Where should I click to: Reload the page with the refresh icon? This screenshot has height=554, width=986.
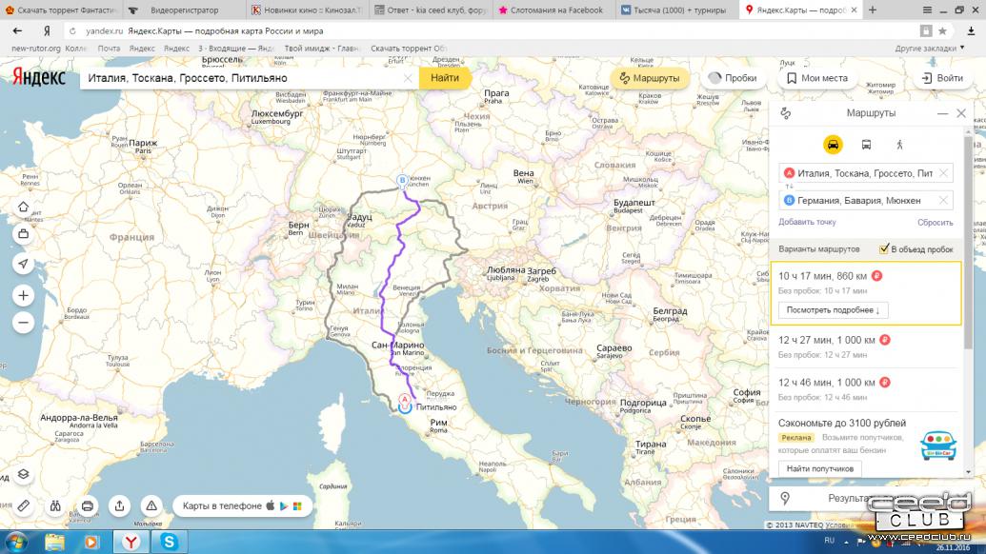coord(73,30)
